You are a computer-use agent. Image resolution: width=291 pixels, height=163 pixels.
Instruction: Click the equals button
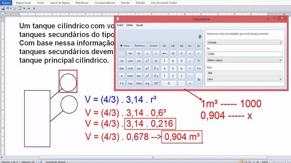(199, 80)
